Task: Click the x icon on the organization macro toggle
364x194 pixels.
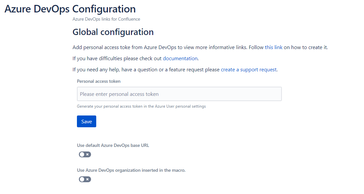Action: [x=87, y=179]
